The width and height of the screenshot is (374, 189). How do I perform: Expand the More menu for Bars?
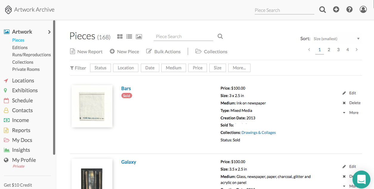[x=351, y=113]
